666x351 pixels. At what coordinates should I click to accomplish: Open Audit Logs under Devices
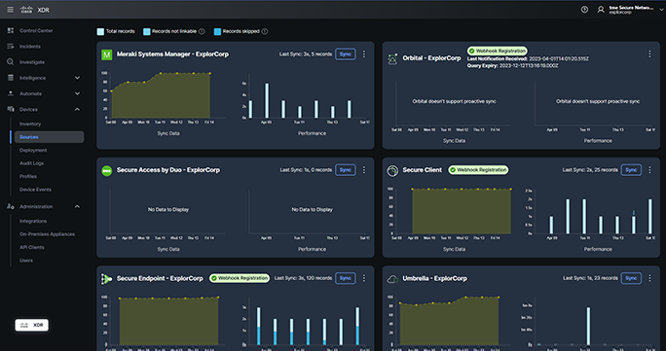[31, 163]
